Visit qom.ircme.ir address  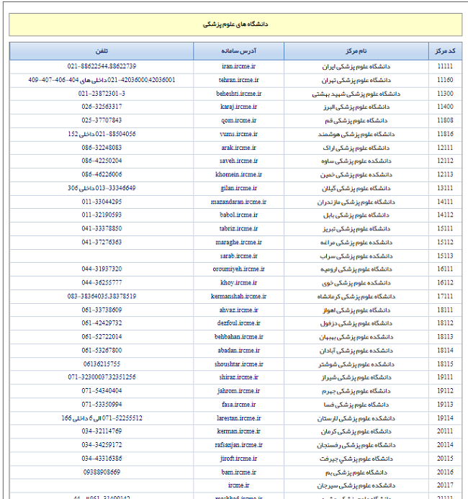(238, 120)
